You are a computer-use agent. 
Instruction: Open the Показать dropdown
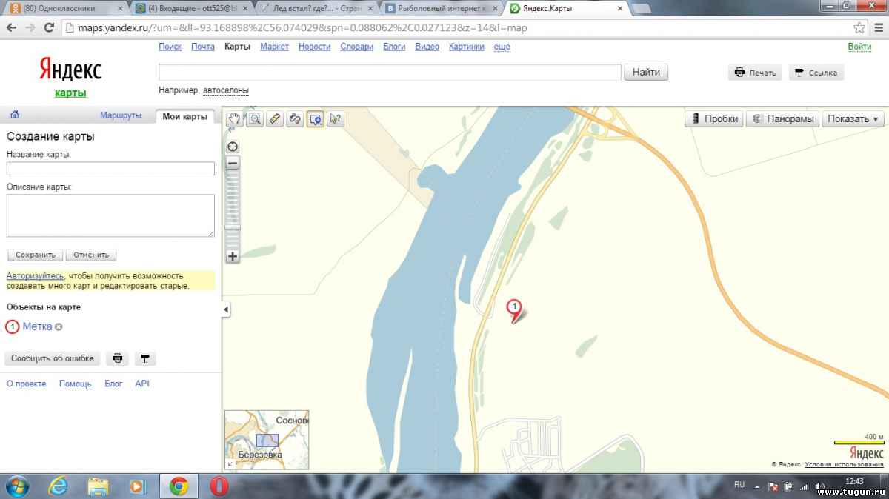(853, 118)
